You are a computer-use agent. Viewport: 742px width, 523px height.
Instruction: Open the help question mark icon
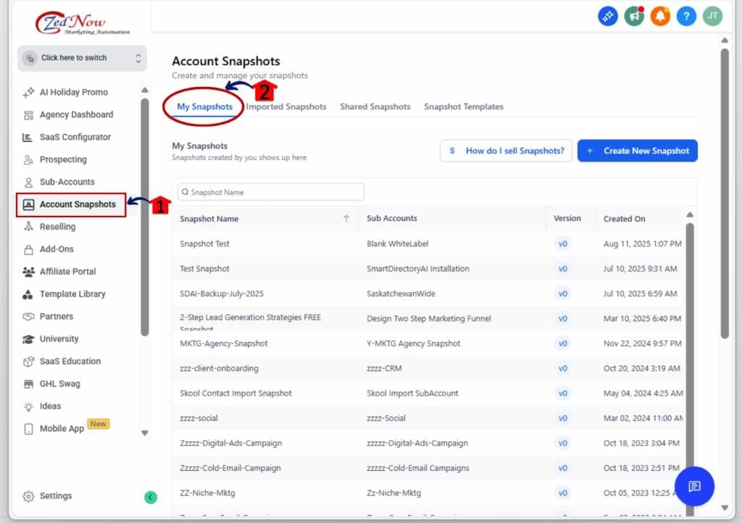coord(685,16)
